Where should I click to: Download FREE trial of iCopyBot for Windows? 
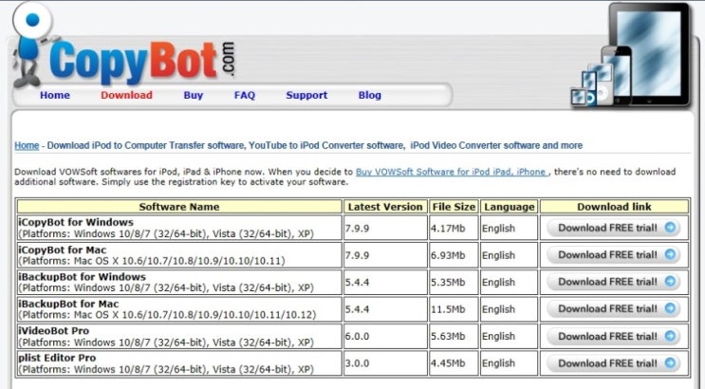click(614, 228)
